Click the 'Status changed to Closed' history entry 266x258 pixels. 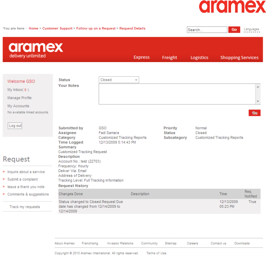tap(91, 206)
